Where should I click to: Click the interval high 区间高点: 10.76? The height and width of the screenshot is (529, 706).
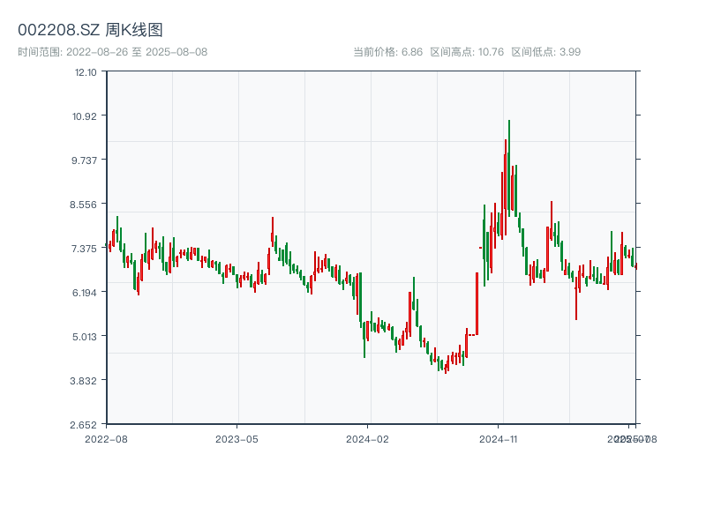pyautogui.click(x=467, y=52)
